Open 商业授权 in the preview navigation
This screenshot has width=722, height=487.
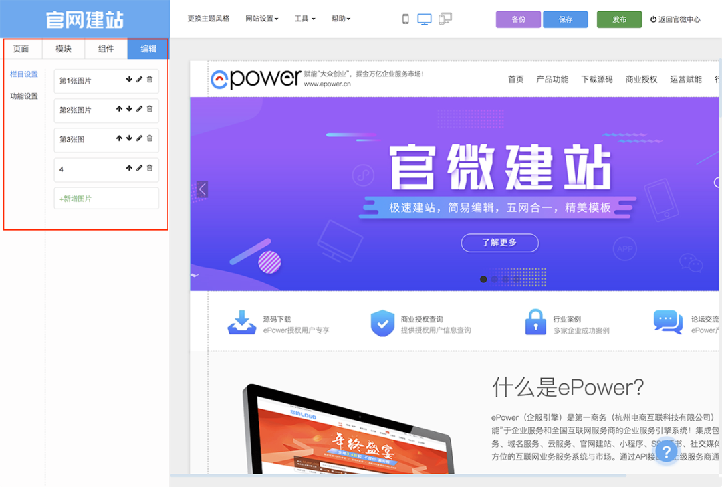(641, 79)
